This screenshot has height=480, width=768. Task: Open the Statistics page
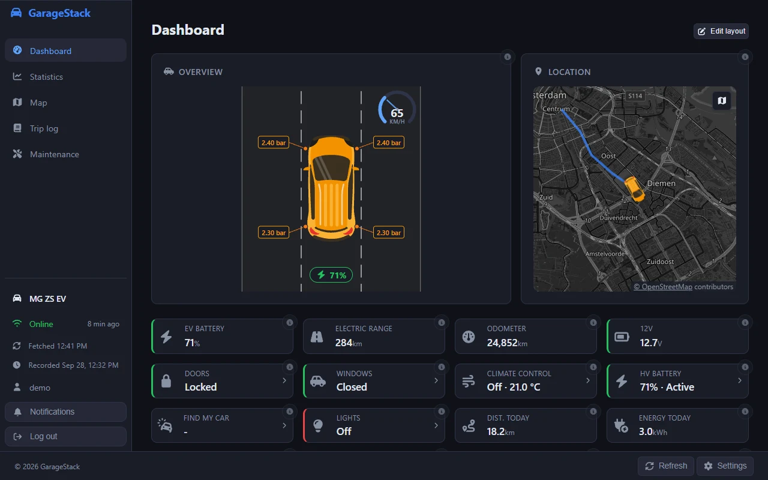(65, 77)
